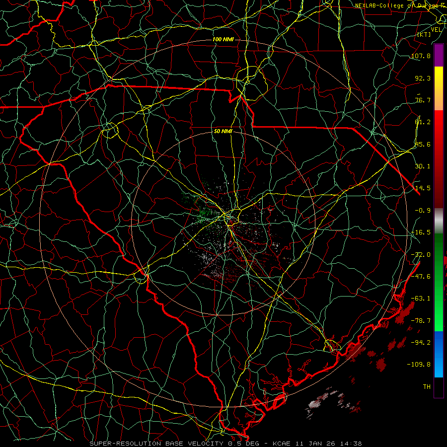This screenshot has width=447, height=447.
Task: Click the -109.8 legend value
Action: (x=419, y=365)
